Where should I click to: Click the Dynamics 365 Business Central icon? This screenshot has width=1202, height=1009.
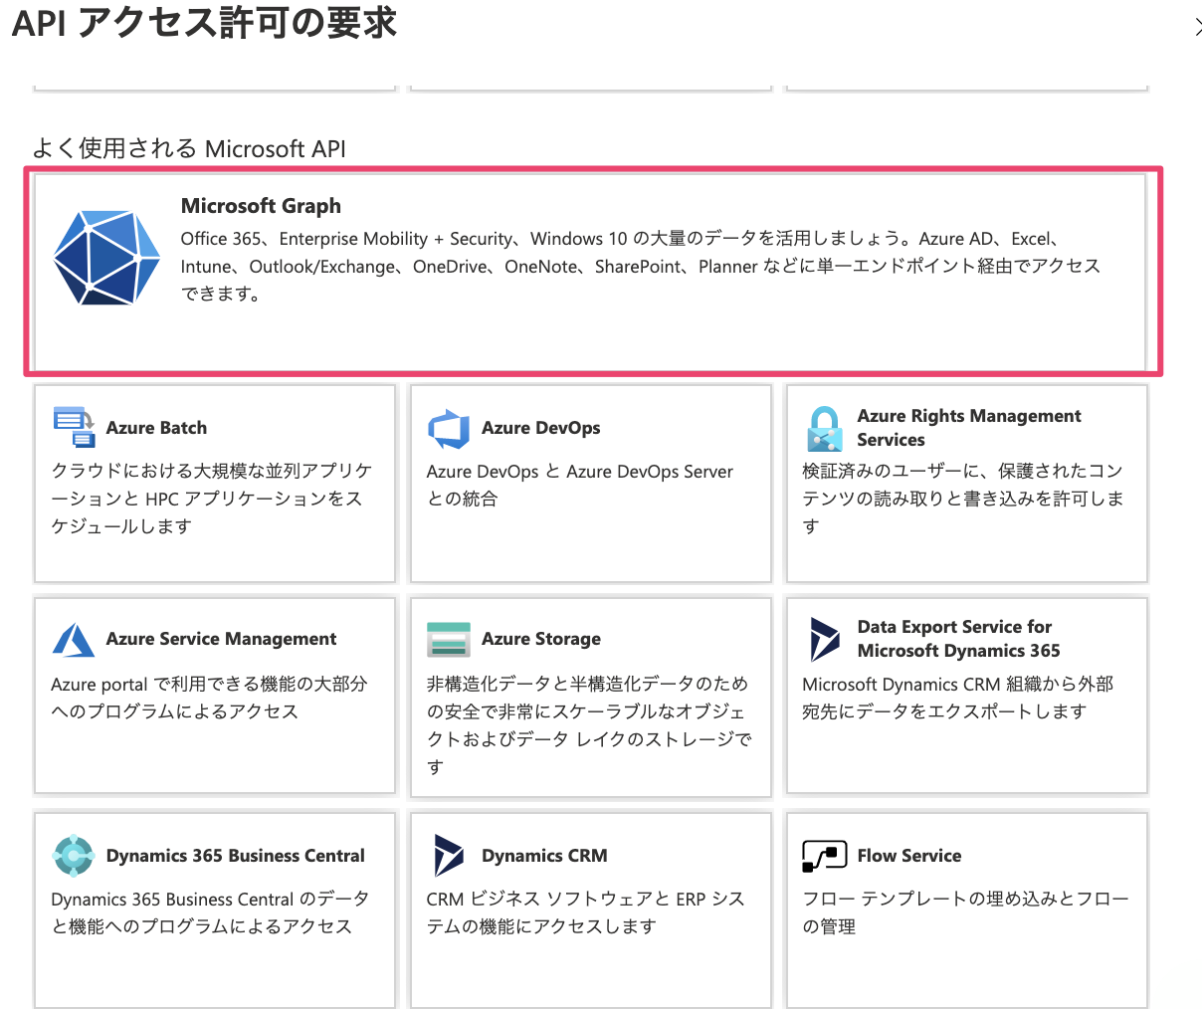(74, 856)
